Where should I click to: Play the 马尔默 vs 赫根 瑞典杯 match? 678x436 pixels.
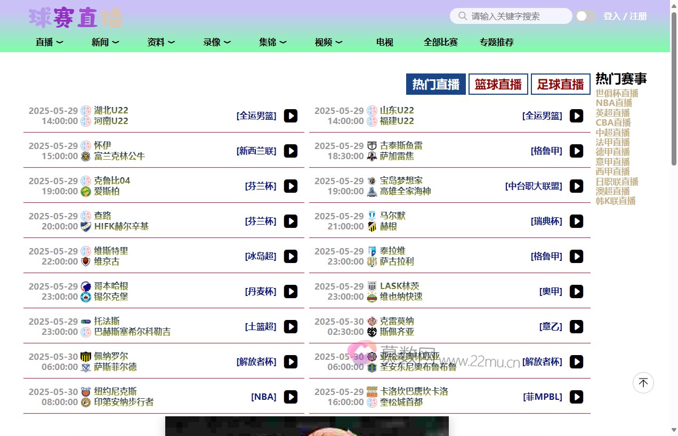576,221
